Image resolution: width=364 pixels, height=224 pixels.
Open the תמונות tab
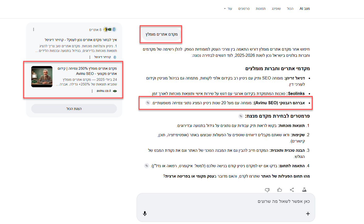pos(261,9)
